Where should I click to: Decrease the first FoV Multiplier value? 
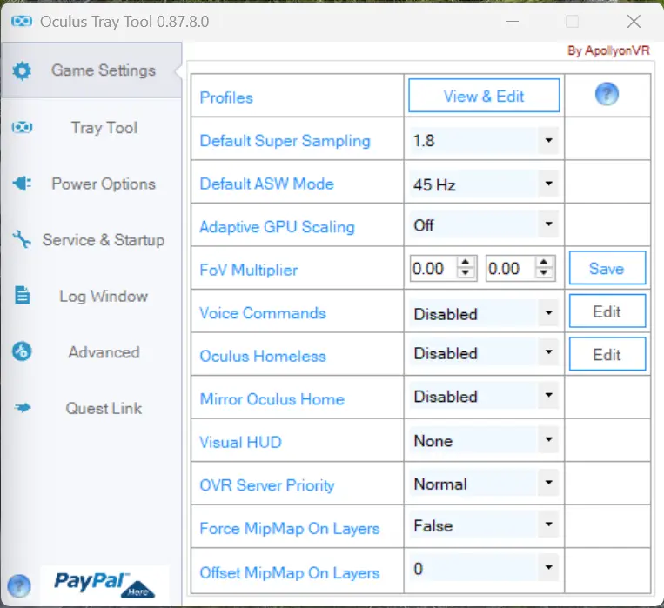pos(466,273)
